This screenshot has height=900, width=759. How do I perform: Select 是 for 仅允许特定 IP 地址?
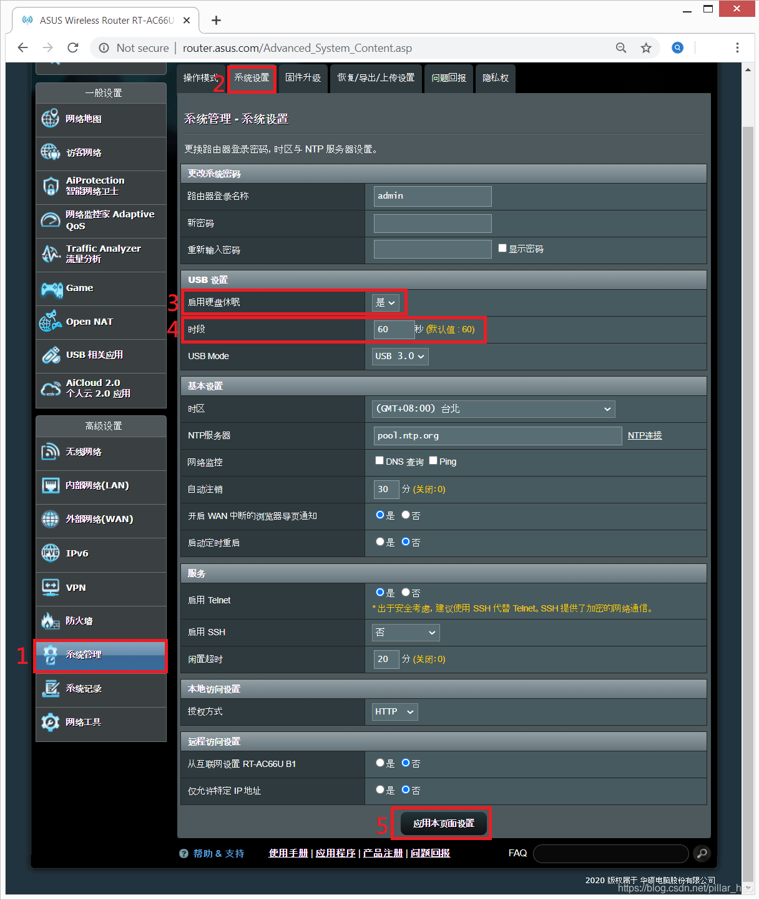click(380, 789)
